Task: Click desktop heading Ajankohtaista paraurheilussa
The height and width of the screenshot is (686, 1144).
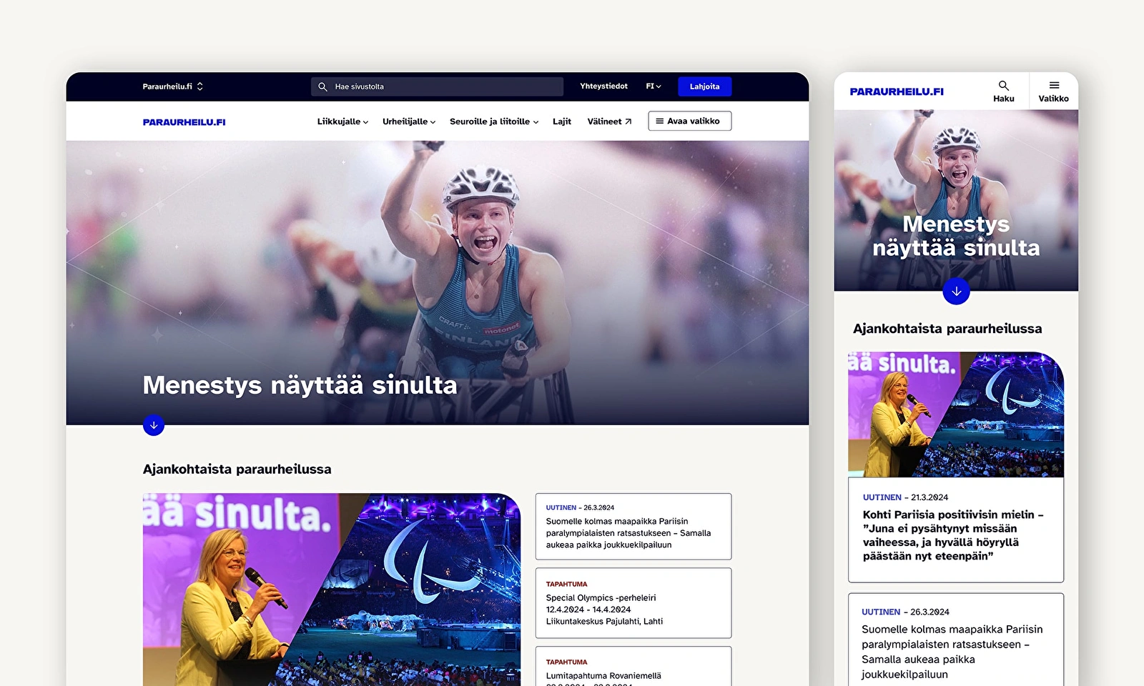Action: click(x=237, y=469)
